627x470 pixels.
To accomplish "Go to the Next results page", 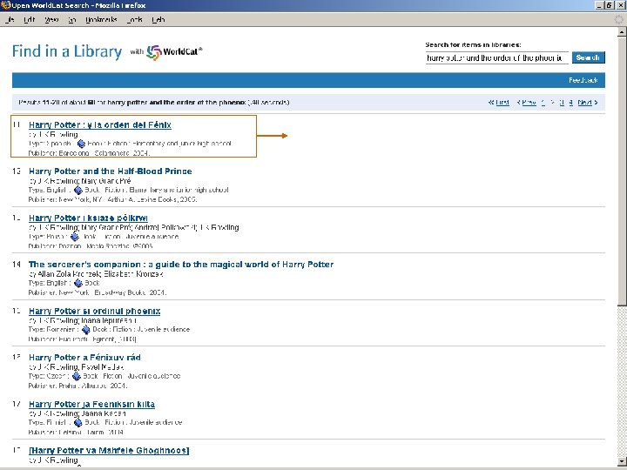I will 588,103.
